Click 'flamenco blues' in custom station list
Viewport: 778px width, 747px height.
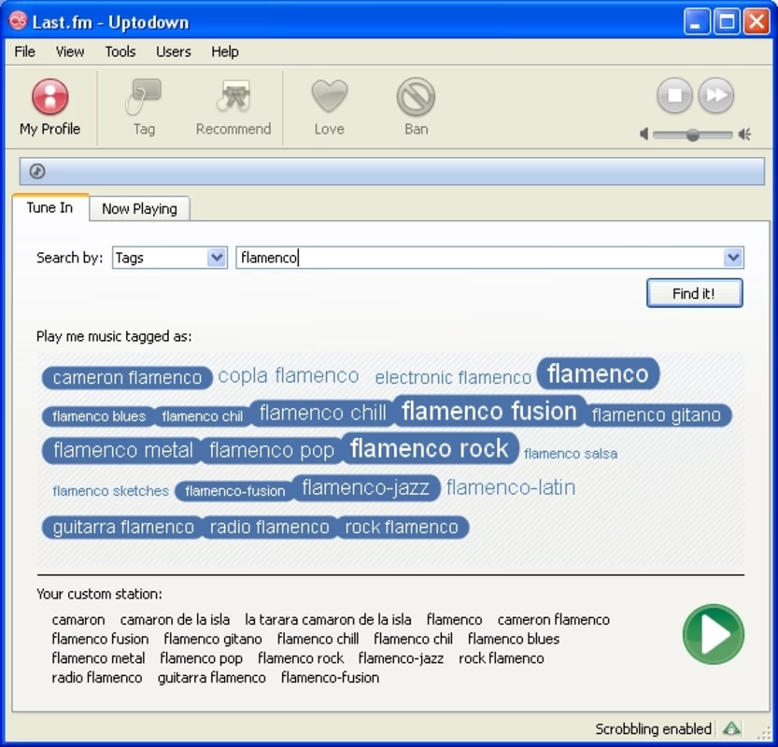pyautogui.click(x=514, y=639)
